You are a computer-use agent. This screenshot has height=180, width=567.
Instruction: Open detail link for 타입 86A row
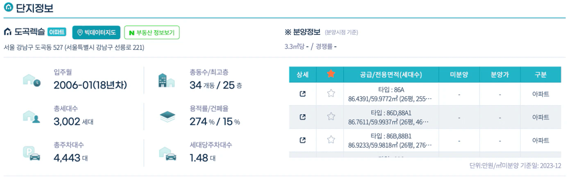[302, 93]
